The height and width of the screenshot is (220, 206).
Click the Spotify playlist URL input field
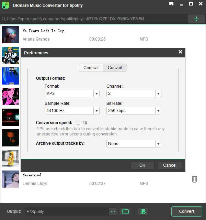pyautogui.click(x=93, y=19)
